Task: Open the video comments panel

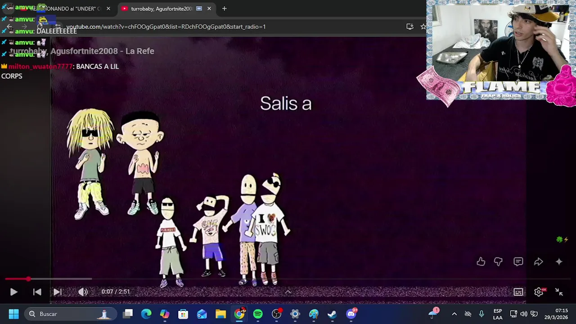Action: (518, 261)
